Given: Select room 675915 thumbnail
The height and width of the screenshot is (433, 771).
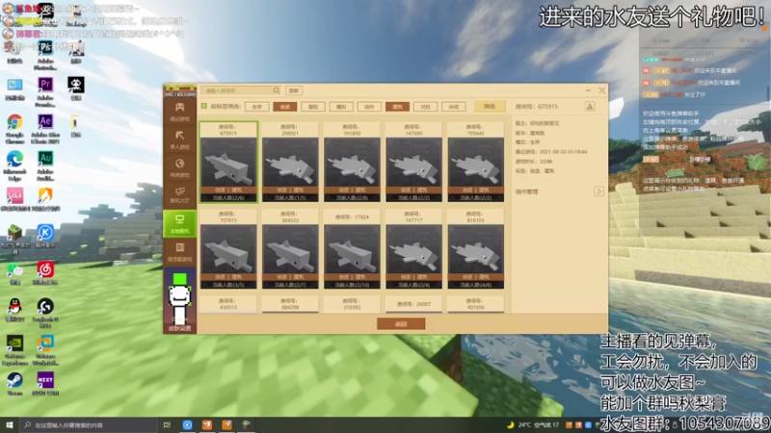Looking at the screenshot, I should (228, 162).
